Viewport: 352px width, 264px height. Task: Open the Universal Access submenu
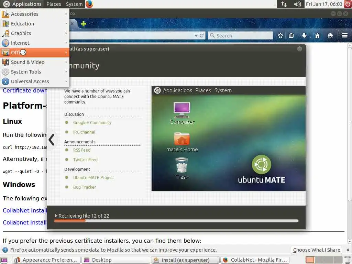click(35, 81)
